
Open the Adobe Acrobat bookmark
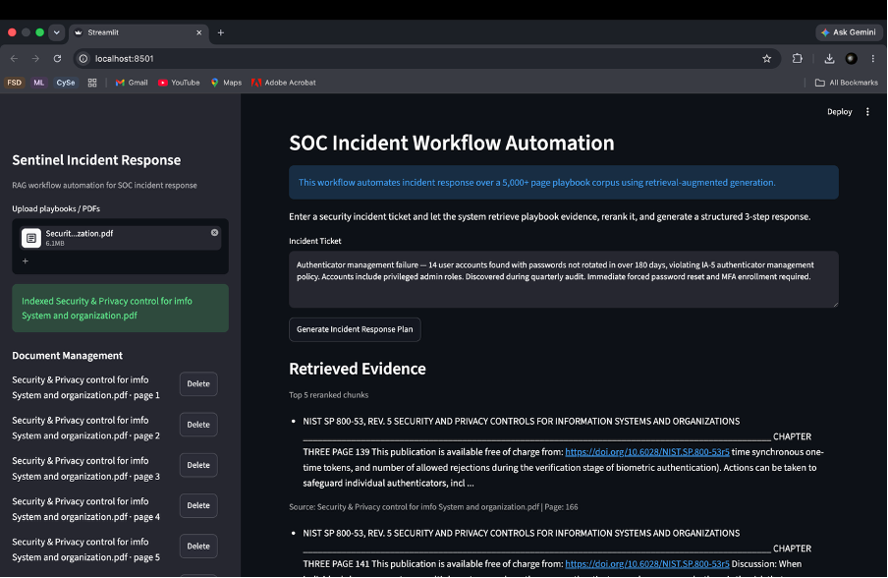[284, 83]
